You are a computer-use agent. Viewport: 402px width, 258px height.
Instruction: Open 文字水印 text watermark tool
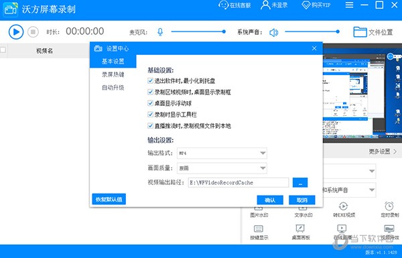(x=303, y=212)
